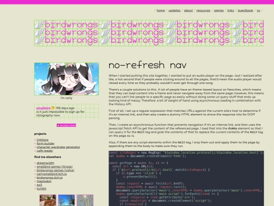Click the 'no-refresh nav' heading
Viewport: 274px width, 206px height.
pyautogui.click(x=148, y=65)
